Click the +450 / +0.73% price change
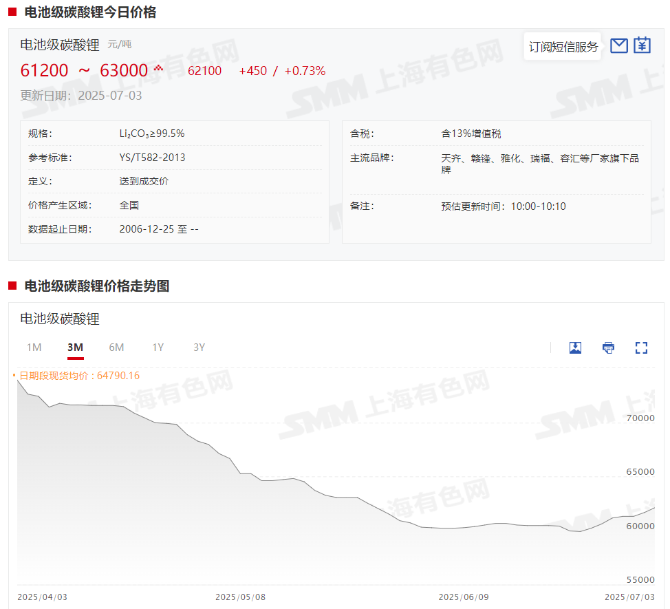The height and width of the screenshot is (609, 670). pyautogui.click(x=282, y=71)
